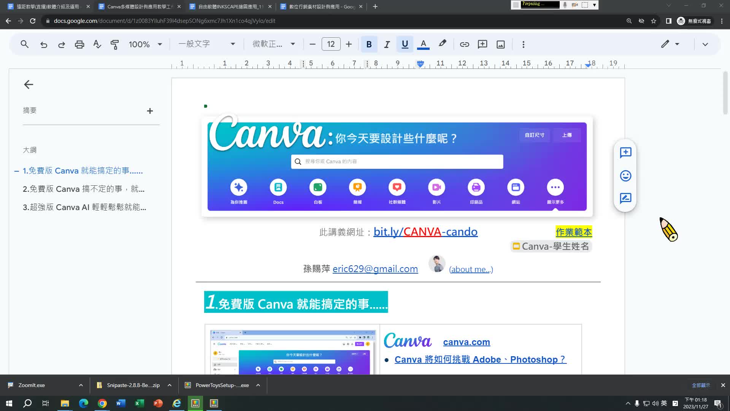Open the Canva-學生姓名 chip
The height and width of the screenshot is (411, 730).
tap(551, 246)
